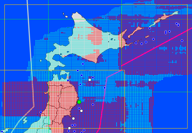Select the round Rishiri island northwest of Hokkaido
Viewport: 192px width, 133px height.
(x=66, y=16)
